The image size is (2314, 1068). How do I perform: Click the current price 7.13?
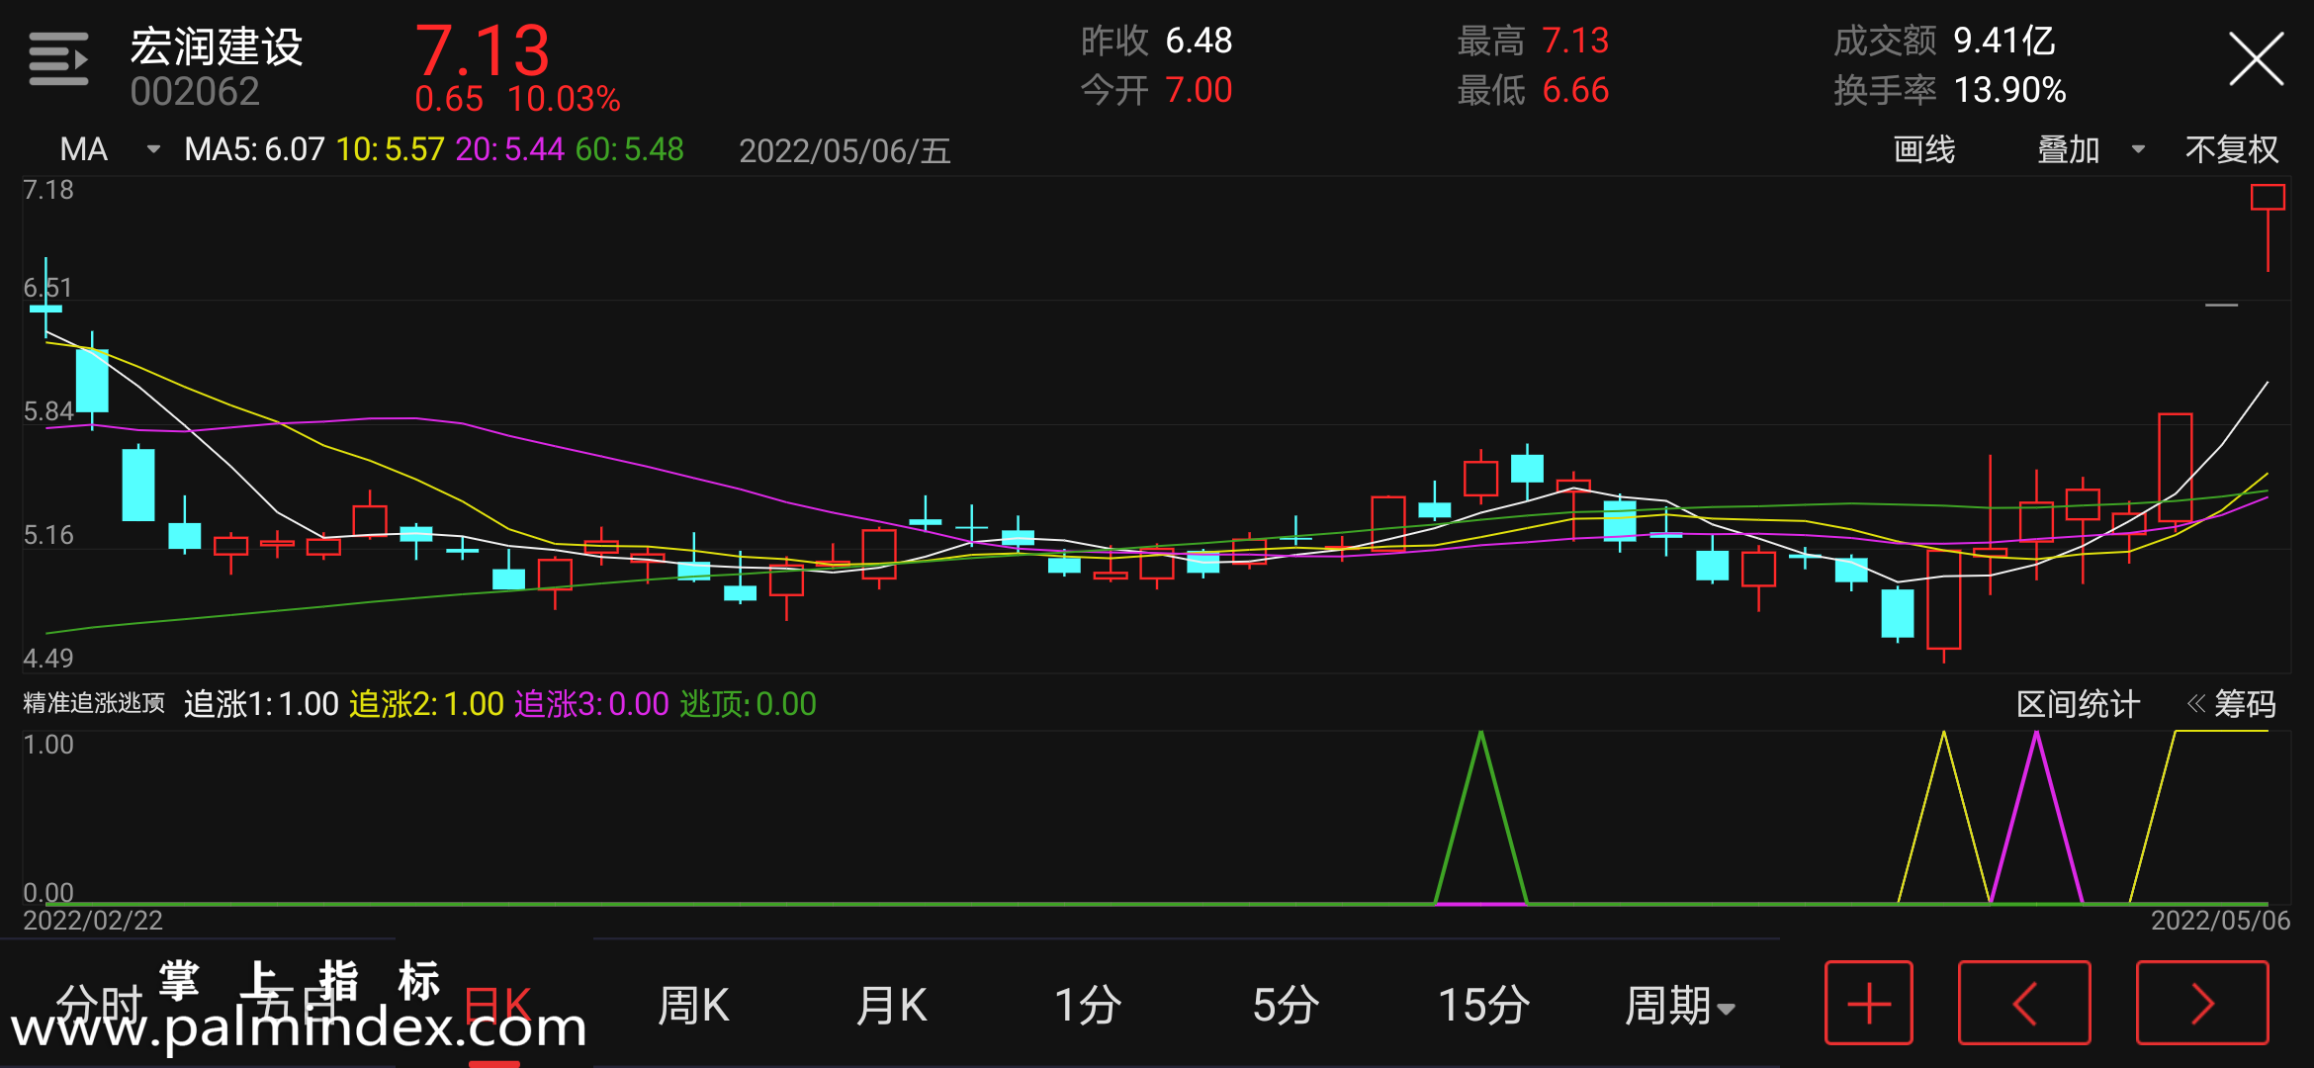click(482, 49)
